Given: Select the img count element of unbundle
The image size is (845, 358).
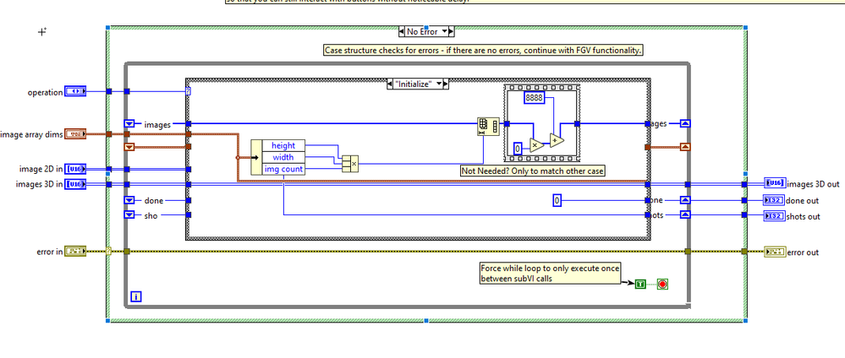Looking at the screenshot, I should [x=283, y=169].
